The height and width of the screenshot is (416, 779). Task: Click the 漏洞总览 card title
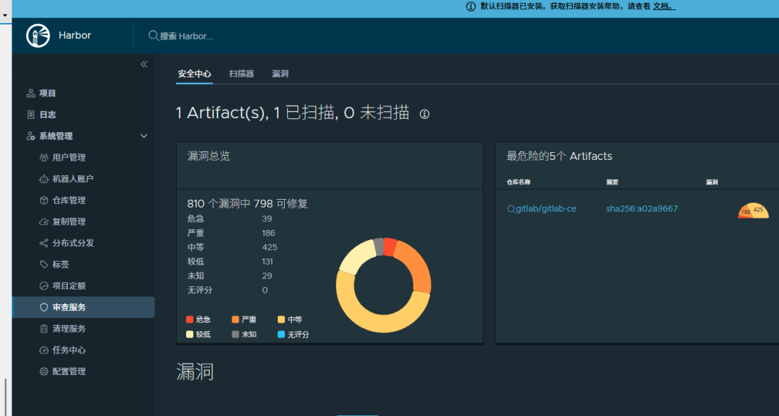pyautogui.click(x=208, y=156)
